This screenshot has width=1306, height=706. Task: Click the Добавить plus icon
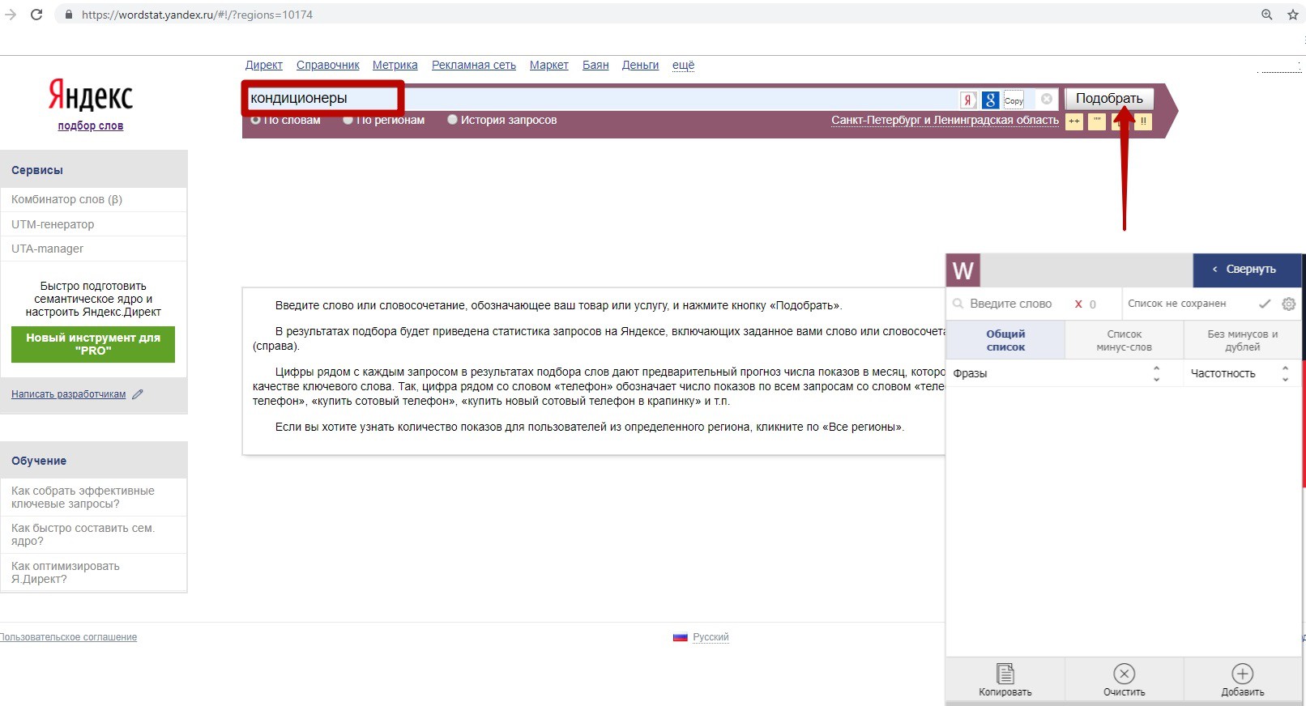pyautogui.click(x=1243, y=674)
